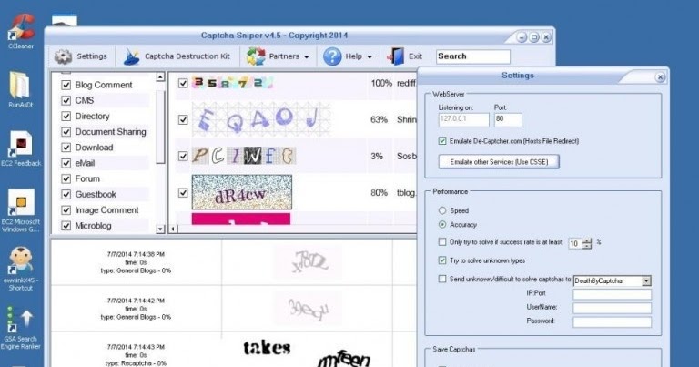This screenshot has width=699, height=367.
Task: Enable Send unknown/difficult captchas option
Action: (442, 279)
